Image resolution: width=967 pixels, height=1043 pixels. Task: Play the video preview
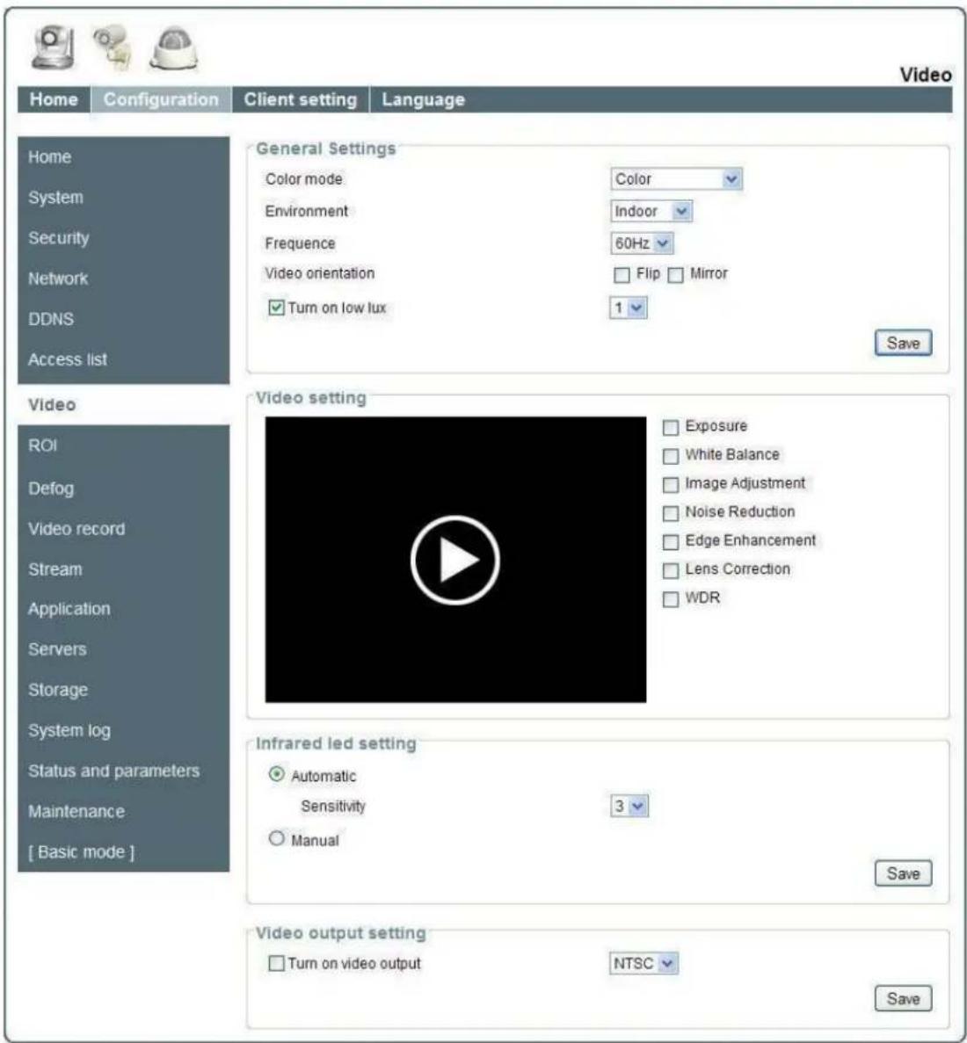tap(455, 560)
